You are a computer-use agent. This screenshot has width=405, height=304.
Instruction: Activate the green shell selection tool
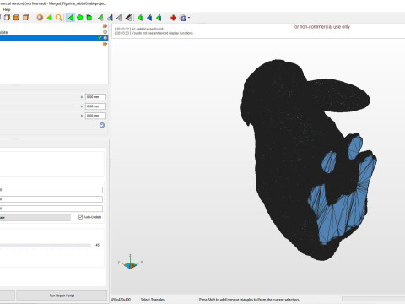89,18
